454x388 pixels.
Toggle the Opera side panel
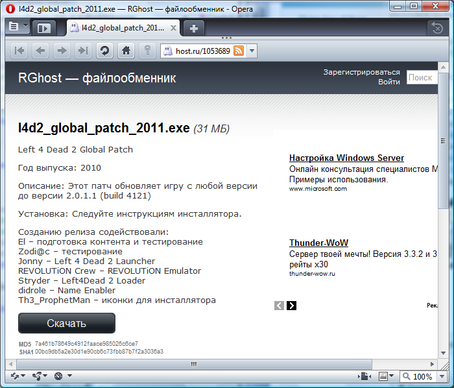tap(43, 28)
